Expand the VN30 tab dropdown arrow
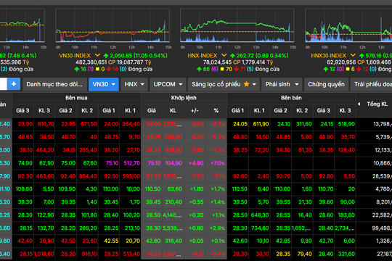 coord(113,84)
